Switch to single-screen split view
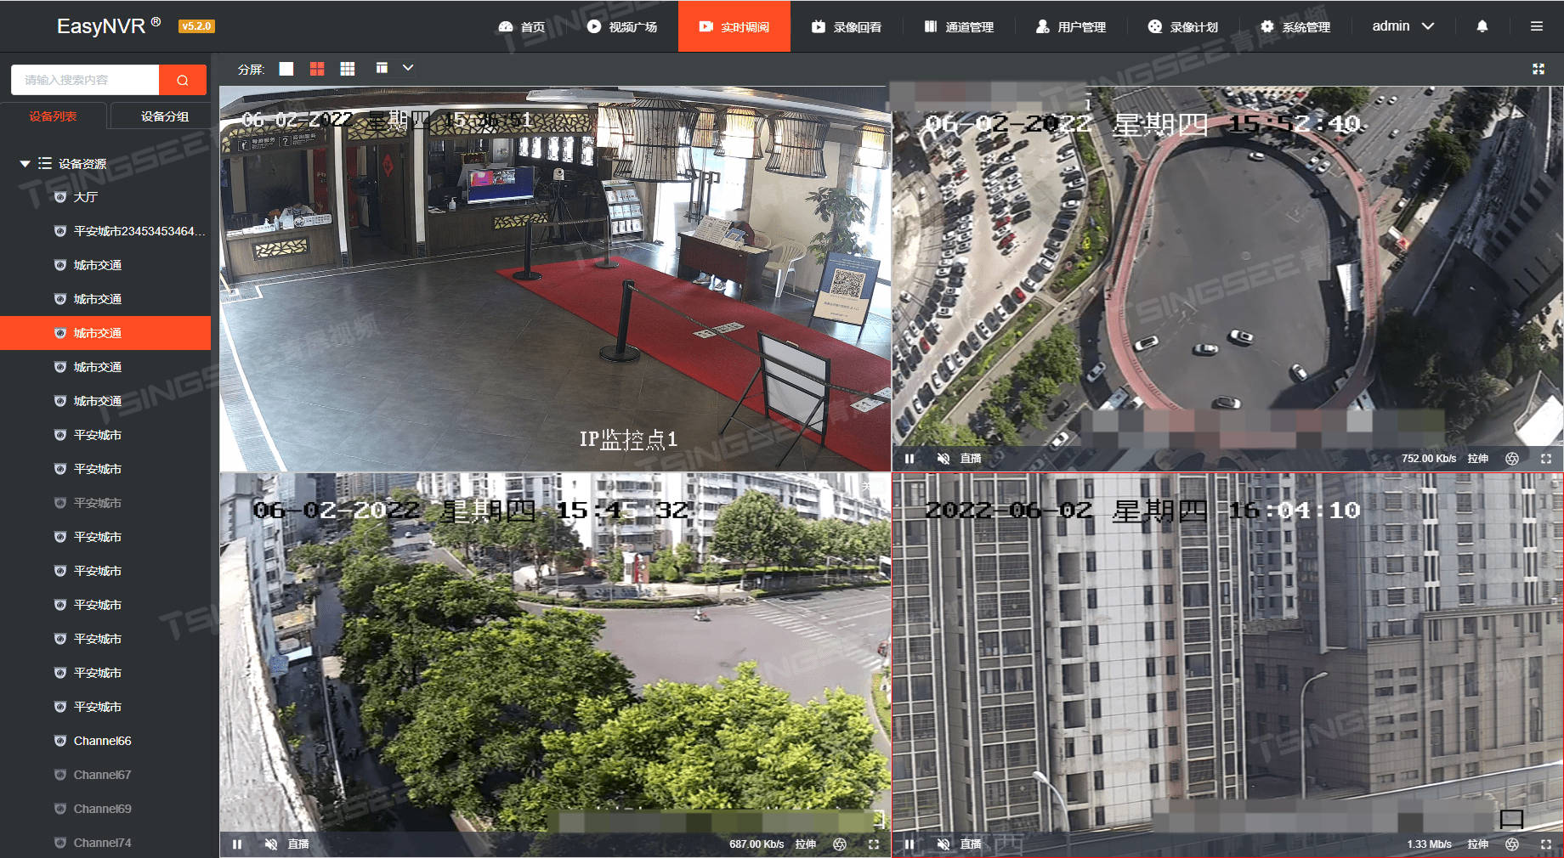Screen dimensions: 1564x858 (x=286, y=68)
